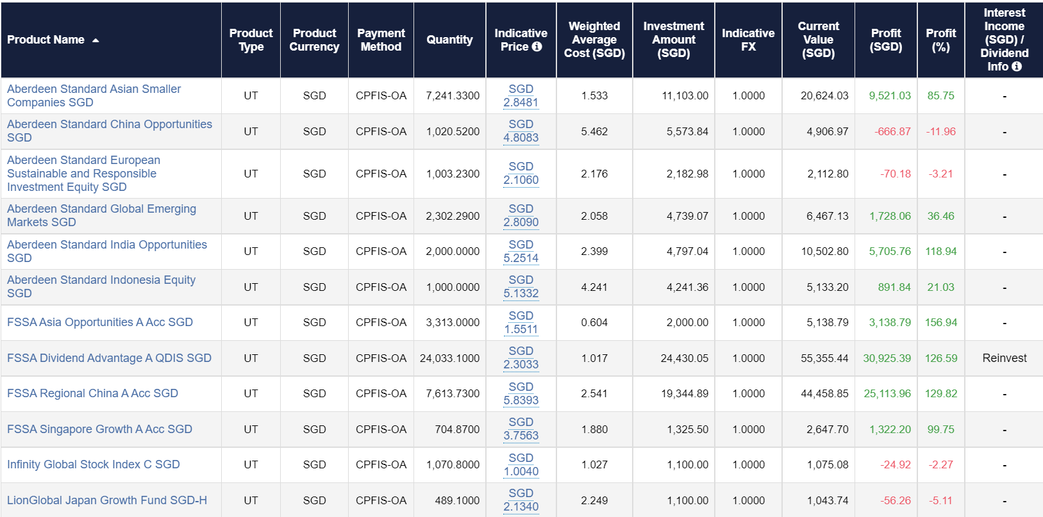The height and width of the screenshot is (517, 1043).
Task: Select weighted average cost 0.604
Action: 594,322
